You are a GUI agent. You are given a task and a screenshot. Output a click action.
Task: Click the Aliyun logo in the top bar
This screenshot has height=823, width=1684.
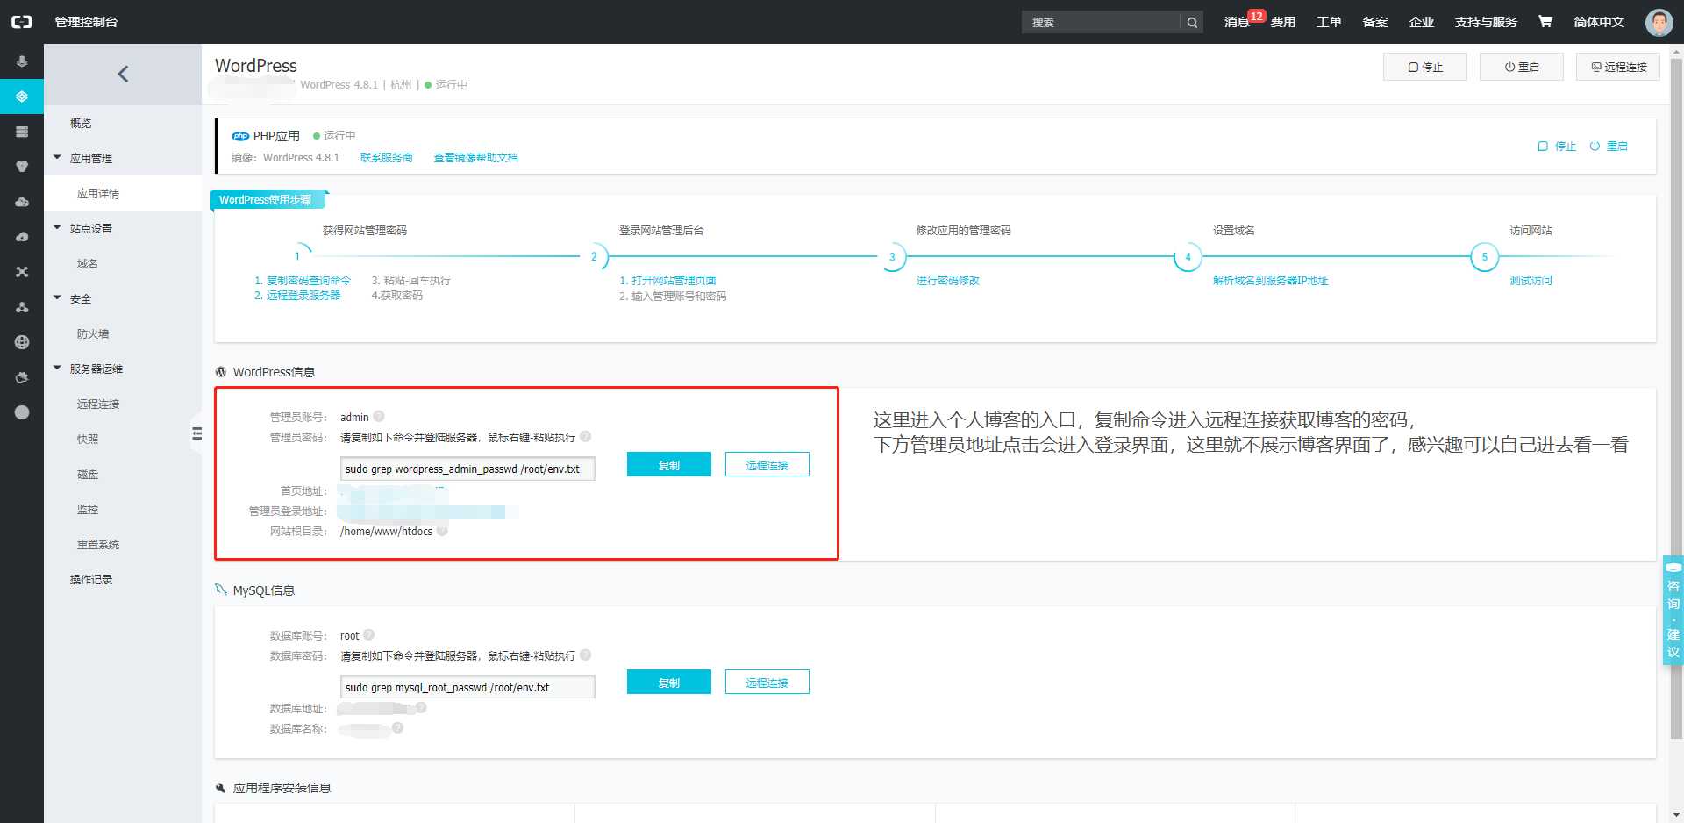coord(22,22)
